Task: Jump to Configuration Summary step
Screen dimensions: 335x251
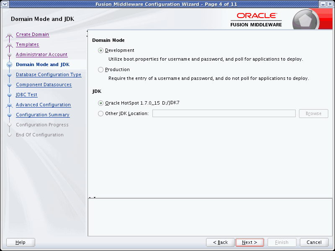Action: pyautogui.click(x=43, y=115)
